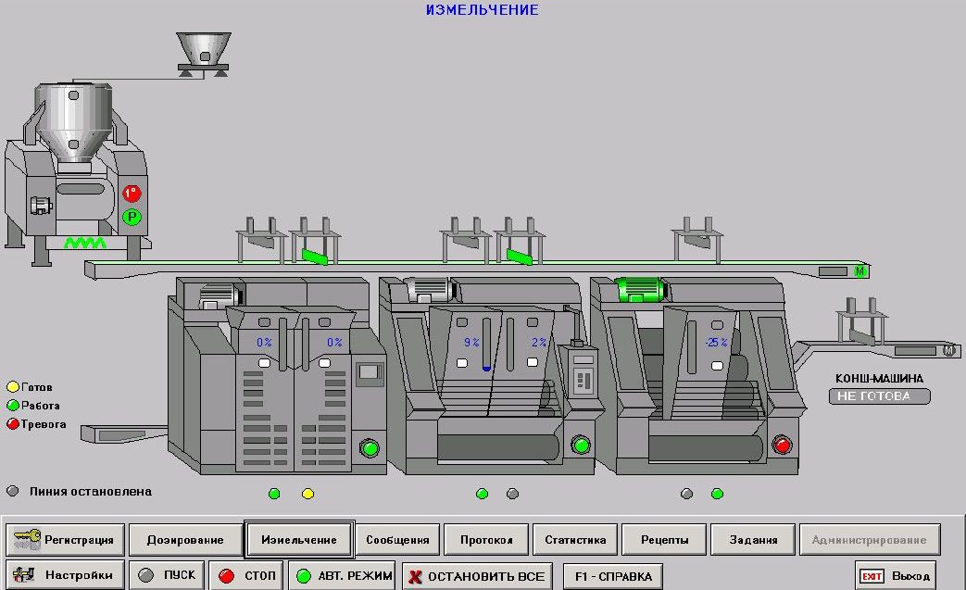Open the Сообщения tab
The image size is (966, 590).
tap(397, 539)
